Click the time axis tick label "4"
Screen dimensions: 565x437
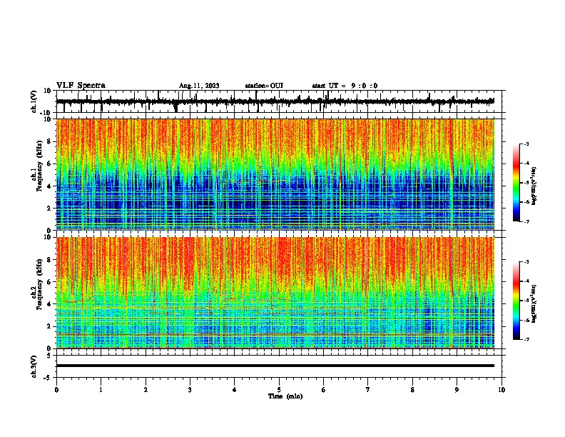click(x=235, y=390)
